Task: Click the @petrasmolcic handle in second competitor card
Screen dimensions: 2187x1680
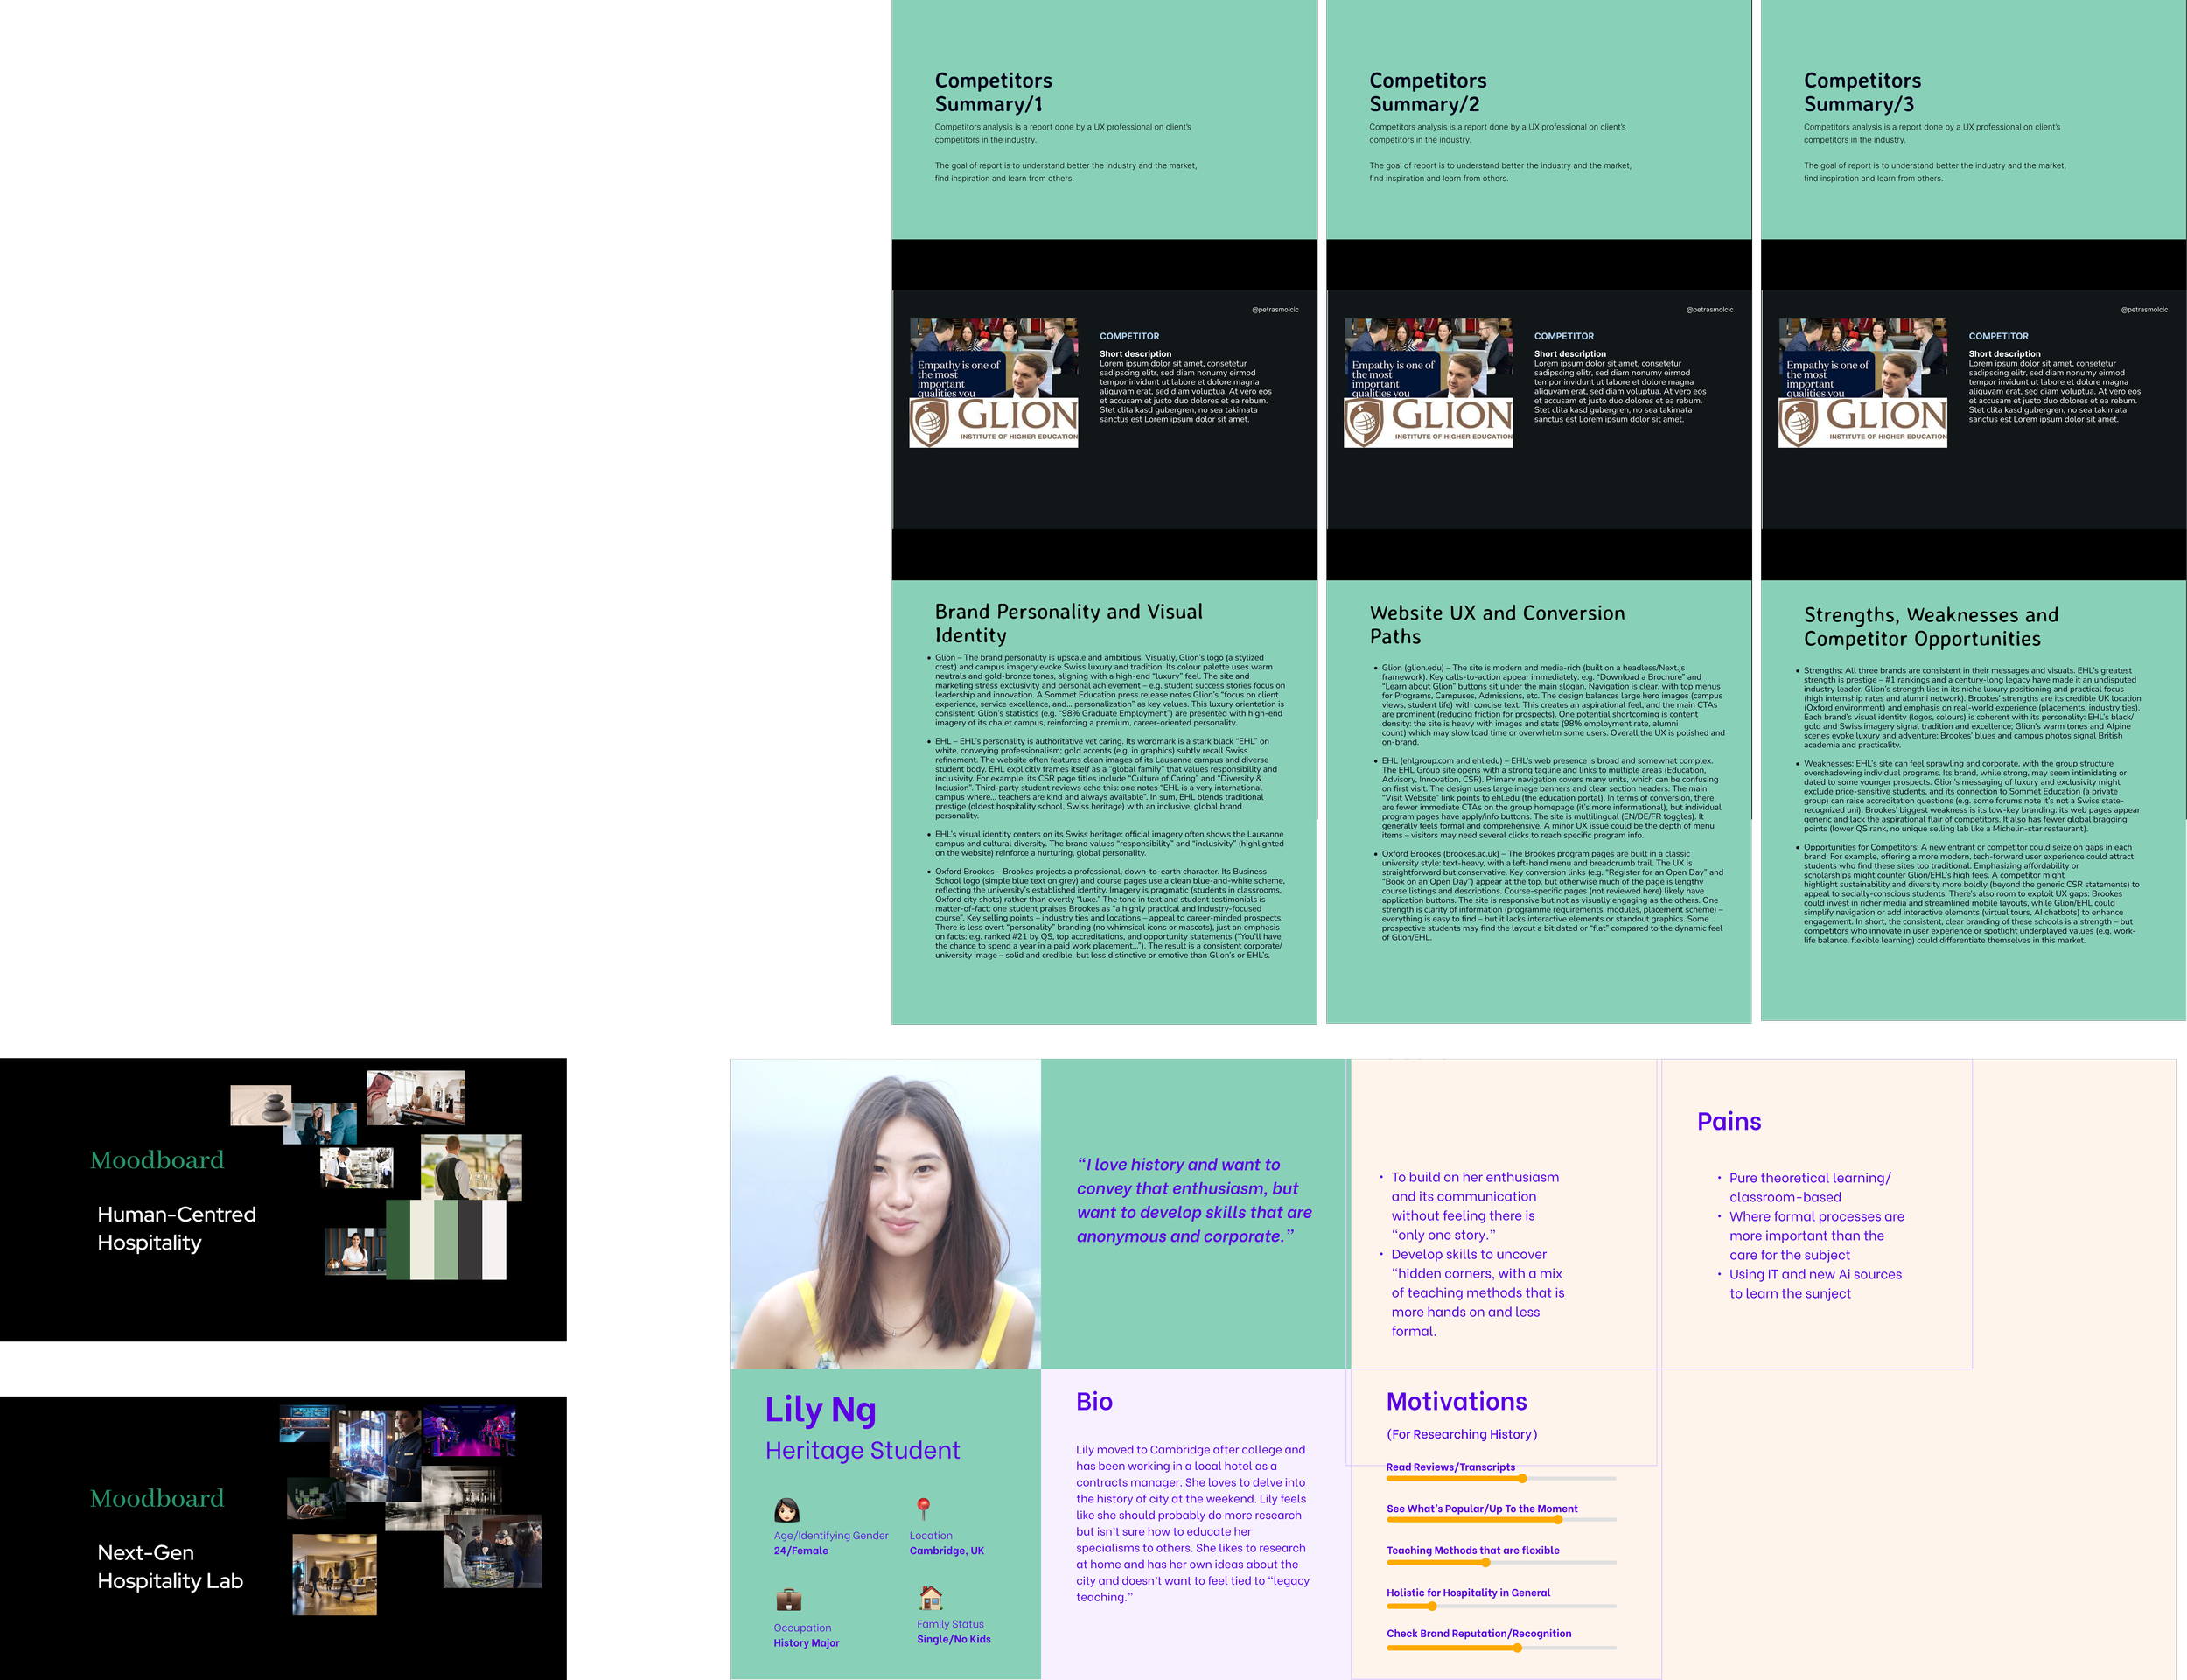Action: click(x=1709, y=309)
